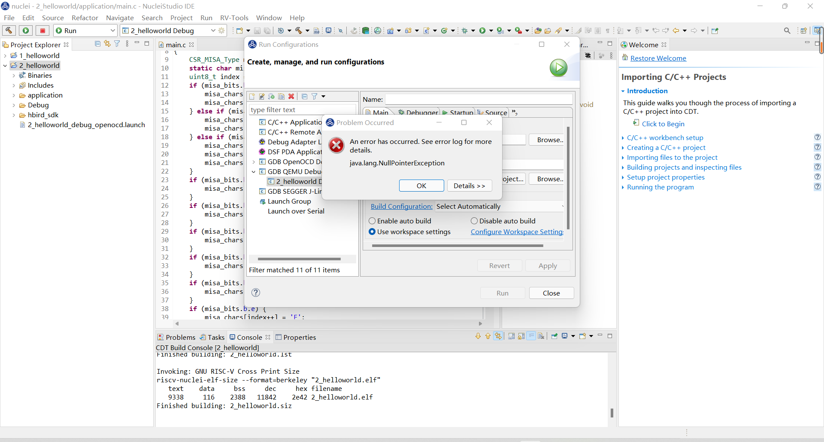
Task: Click OK in Problem Occurred dialog
Action: coord(421,186)
